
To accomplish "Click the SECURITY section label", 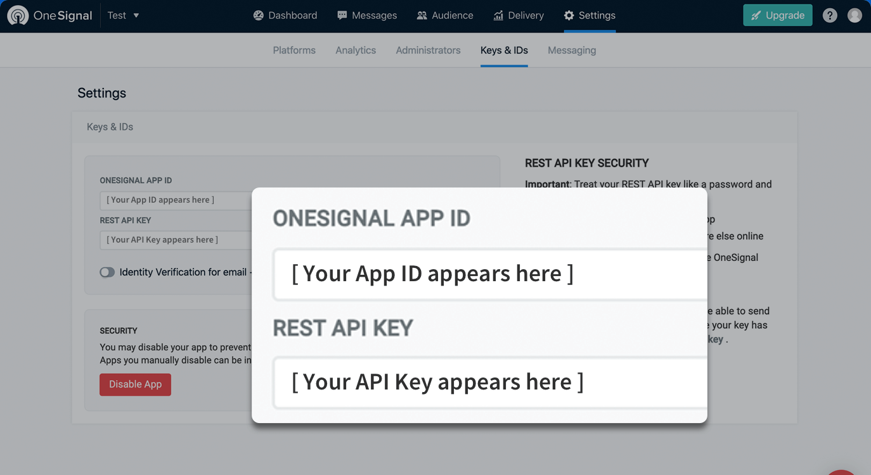I will tap(119, 331).
